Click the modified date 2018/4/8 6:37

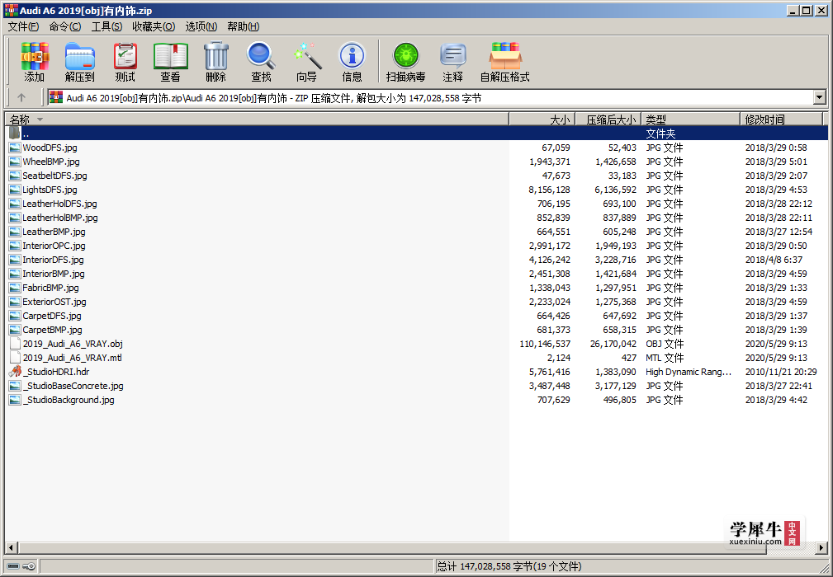(774, 260)
